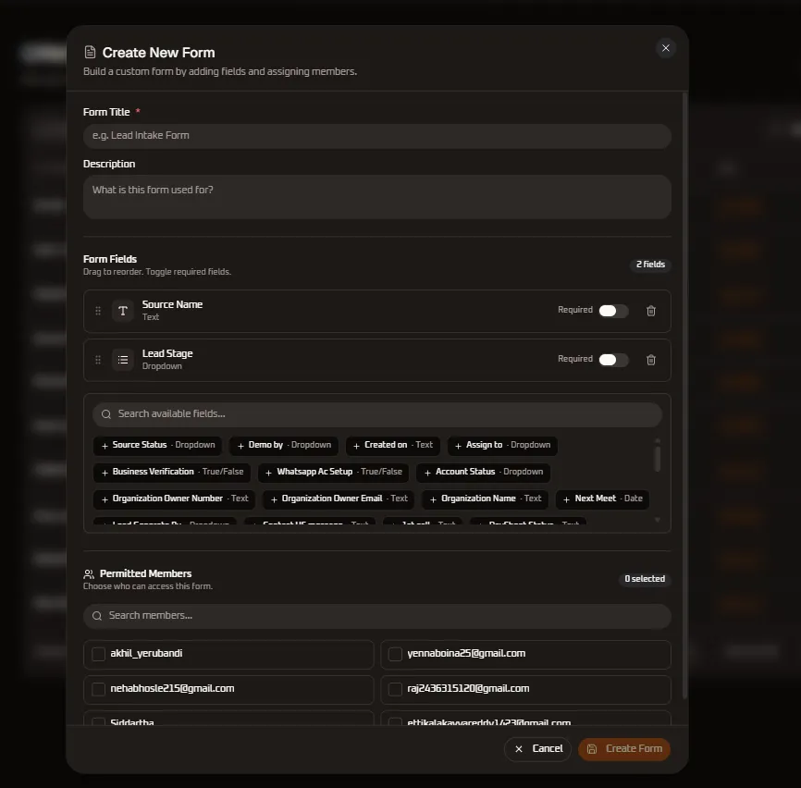Add the Next Meet date field

coord(603,499)
